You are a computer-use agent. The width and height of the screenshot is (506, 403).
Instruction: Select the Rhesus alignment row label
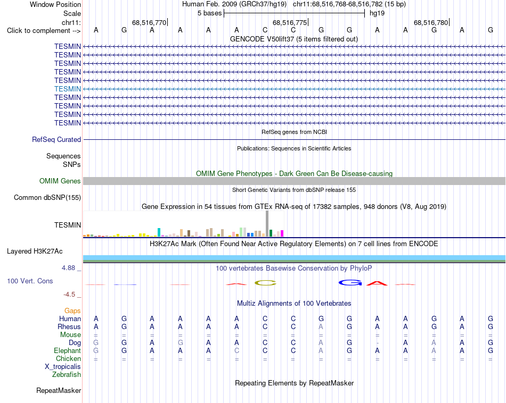[69, 326]
